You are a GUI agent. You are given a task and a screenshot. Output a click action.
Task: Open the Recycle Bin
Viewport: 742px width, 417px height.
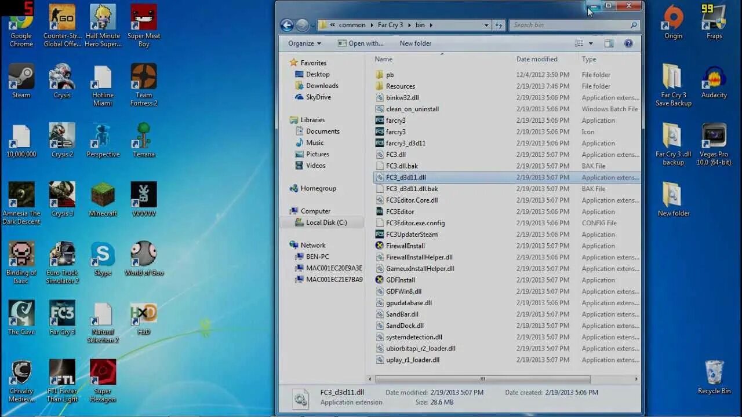click(x=714, y=375)
